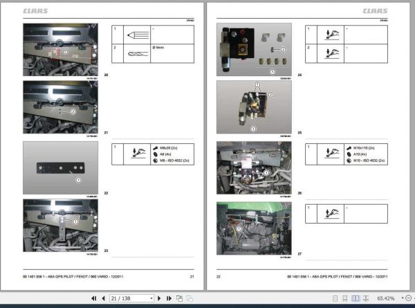Click figure 21 photo with callout 2
The image size is (415, 308).
pyautogui.click(x=60, y=107)
